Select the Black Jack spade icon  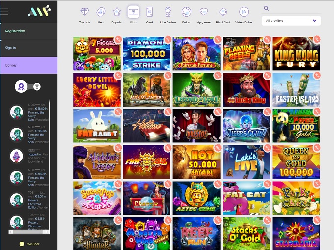(x=223, y=12)
